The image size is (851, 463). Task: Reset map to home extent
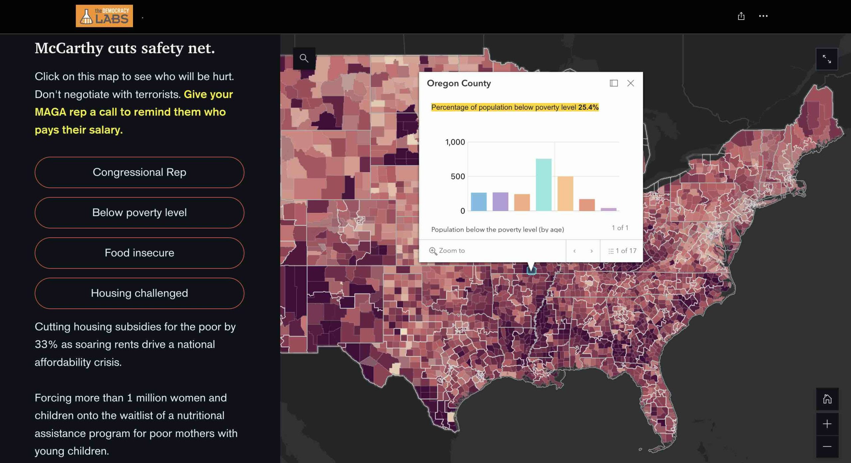pyautogui.click(x=827, y=399)
